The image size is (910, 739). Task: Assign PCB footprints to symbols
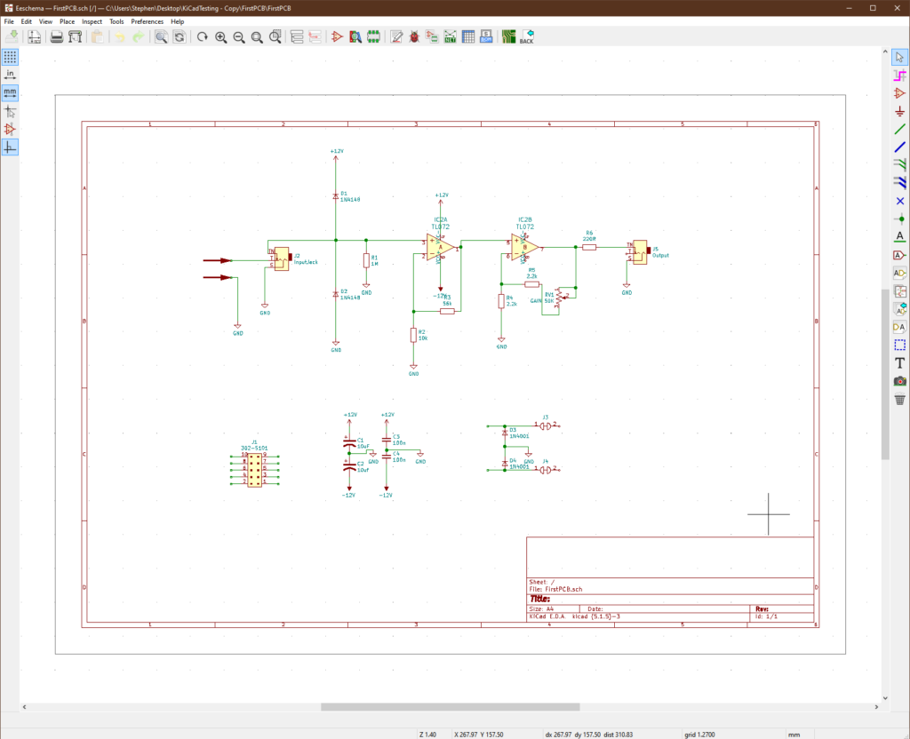(x=432, y=37)
